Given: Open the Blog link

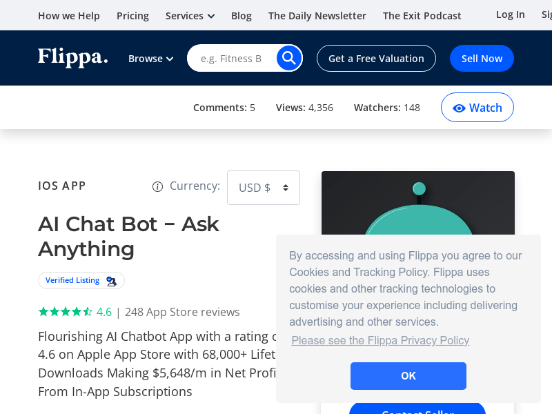Looking at the screenshot, I should click(x=241, y=16).
